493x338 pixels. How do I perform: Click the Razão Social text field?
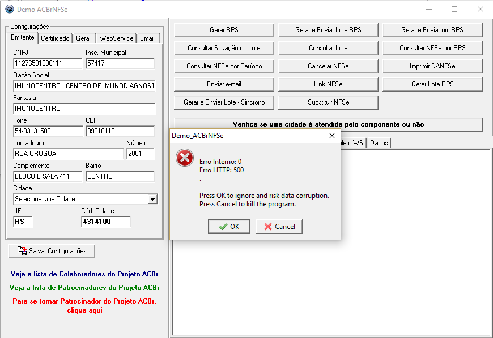(x=84, y=86)
